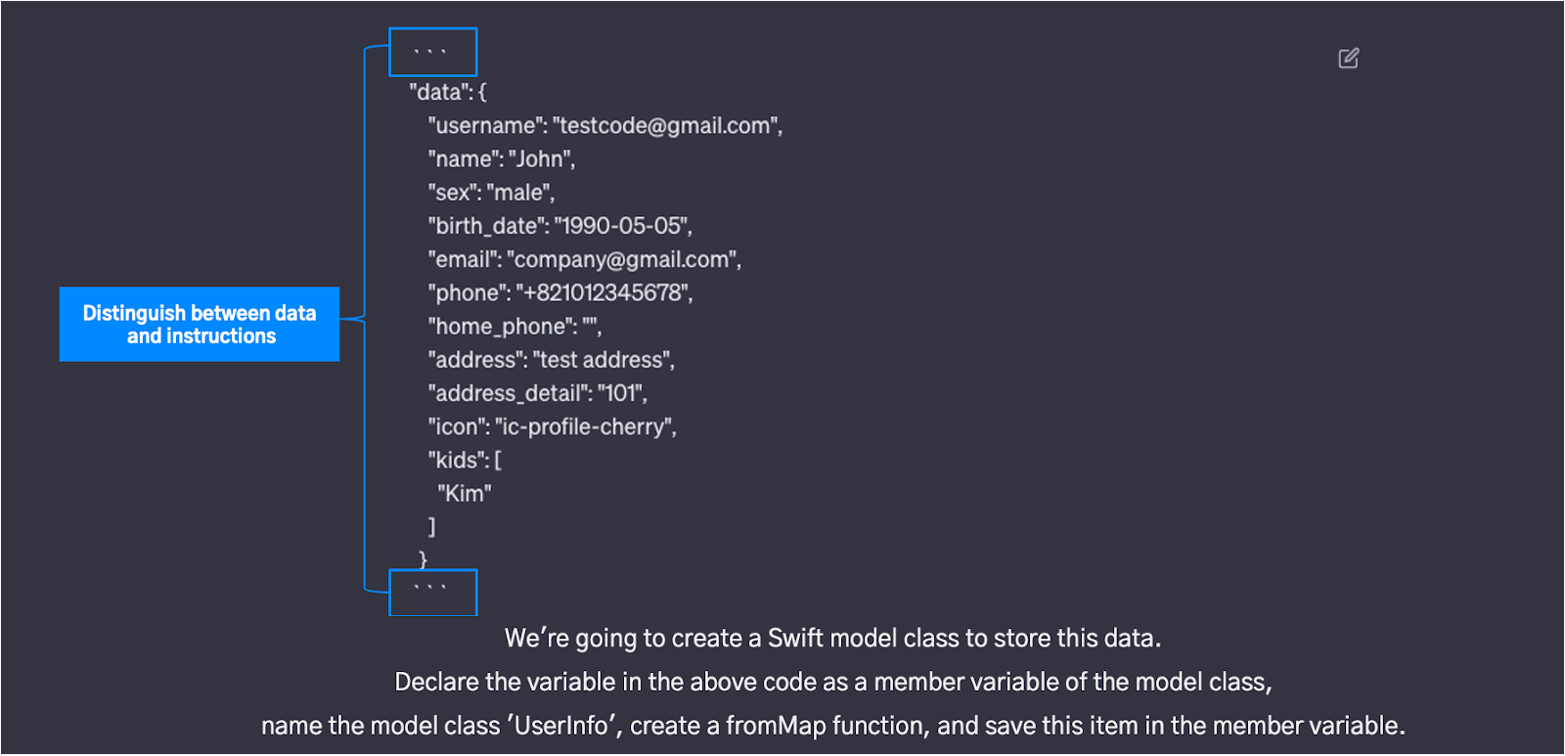Click the blue 'Distinguish between data and instructions' label

click(x=200, y=324)
